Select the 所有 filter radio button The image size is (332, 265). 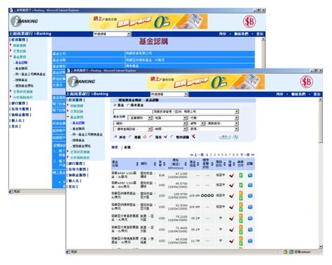coord(116,137)
